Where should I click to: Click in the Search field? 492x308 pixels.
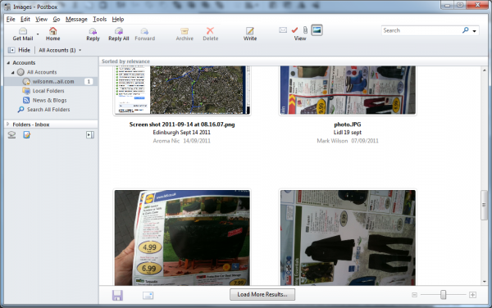click(x=421, y=30)
